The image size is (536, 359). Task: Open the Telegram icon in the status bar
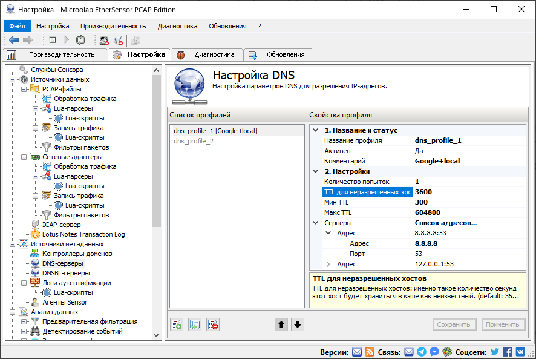[x=422, y=351]
